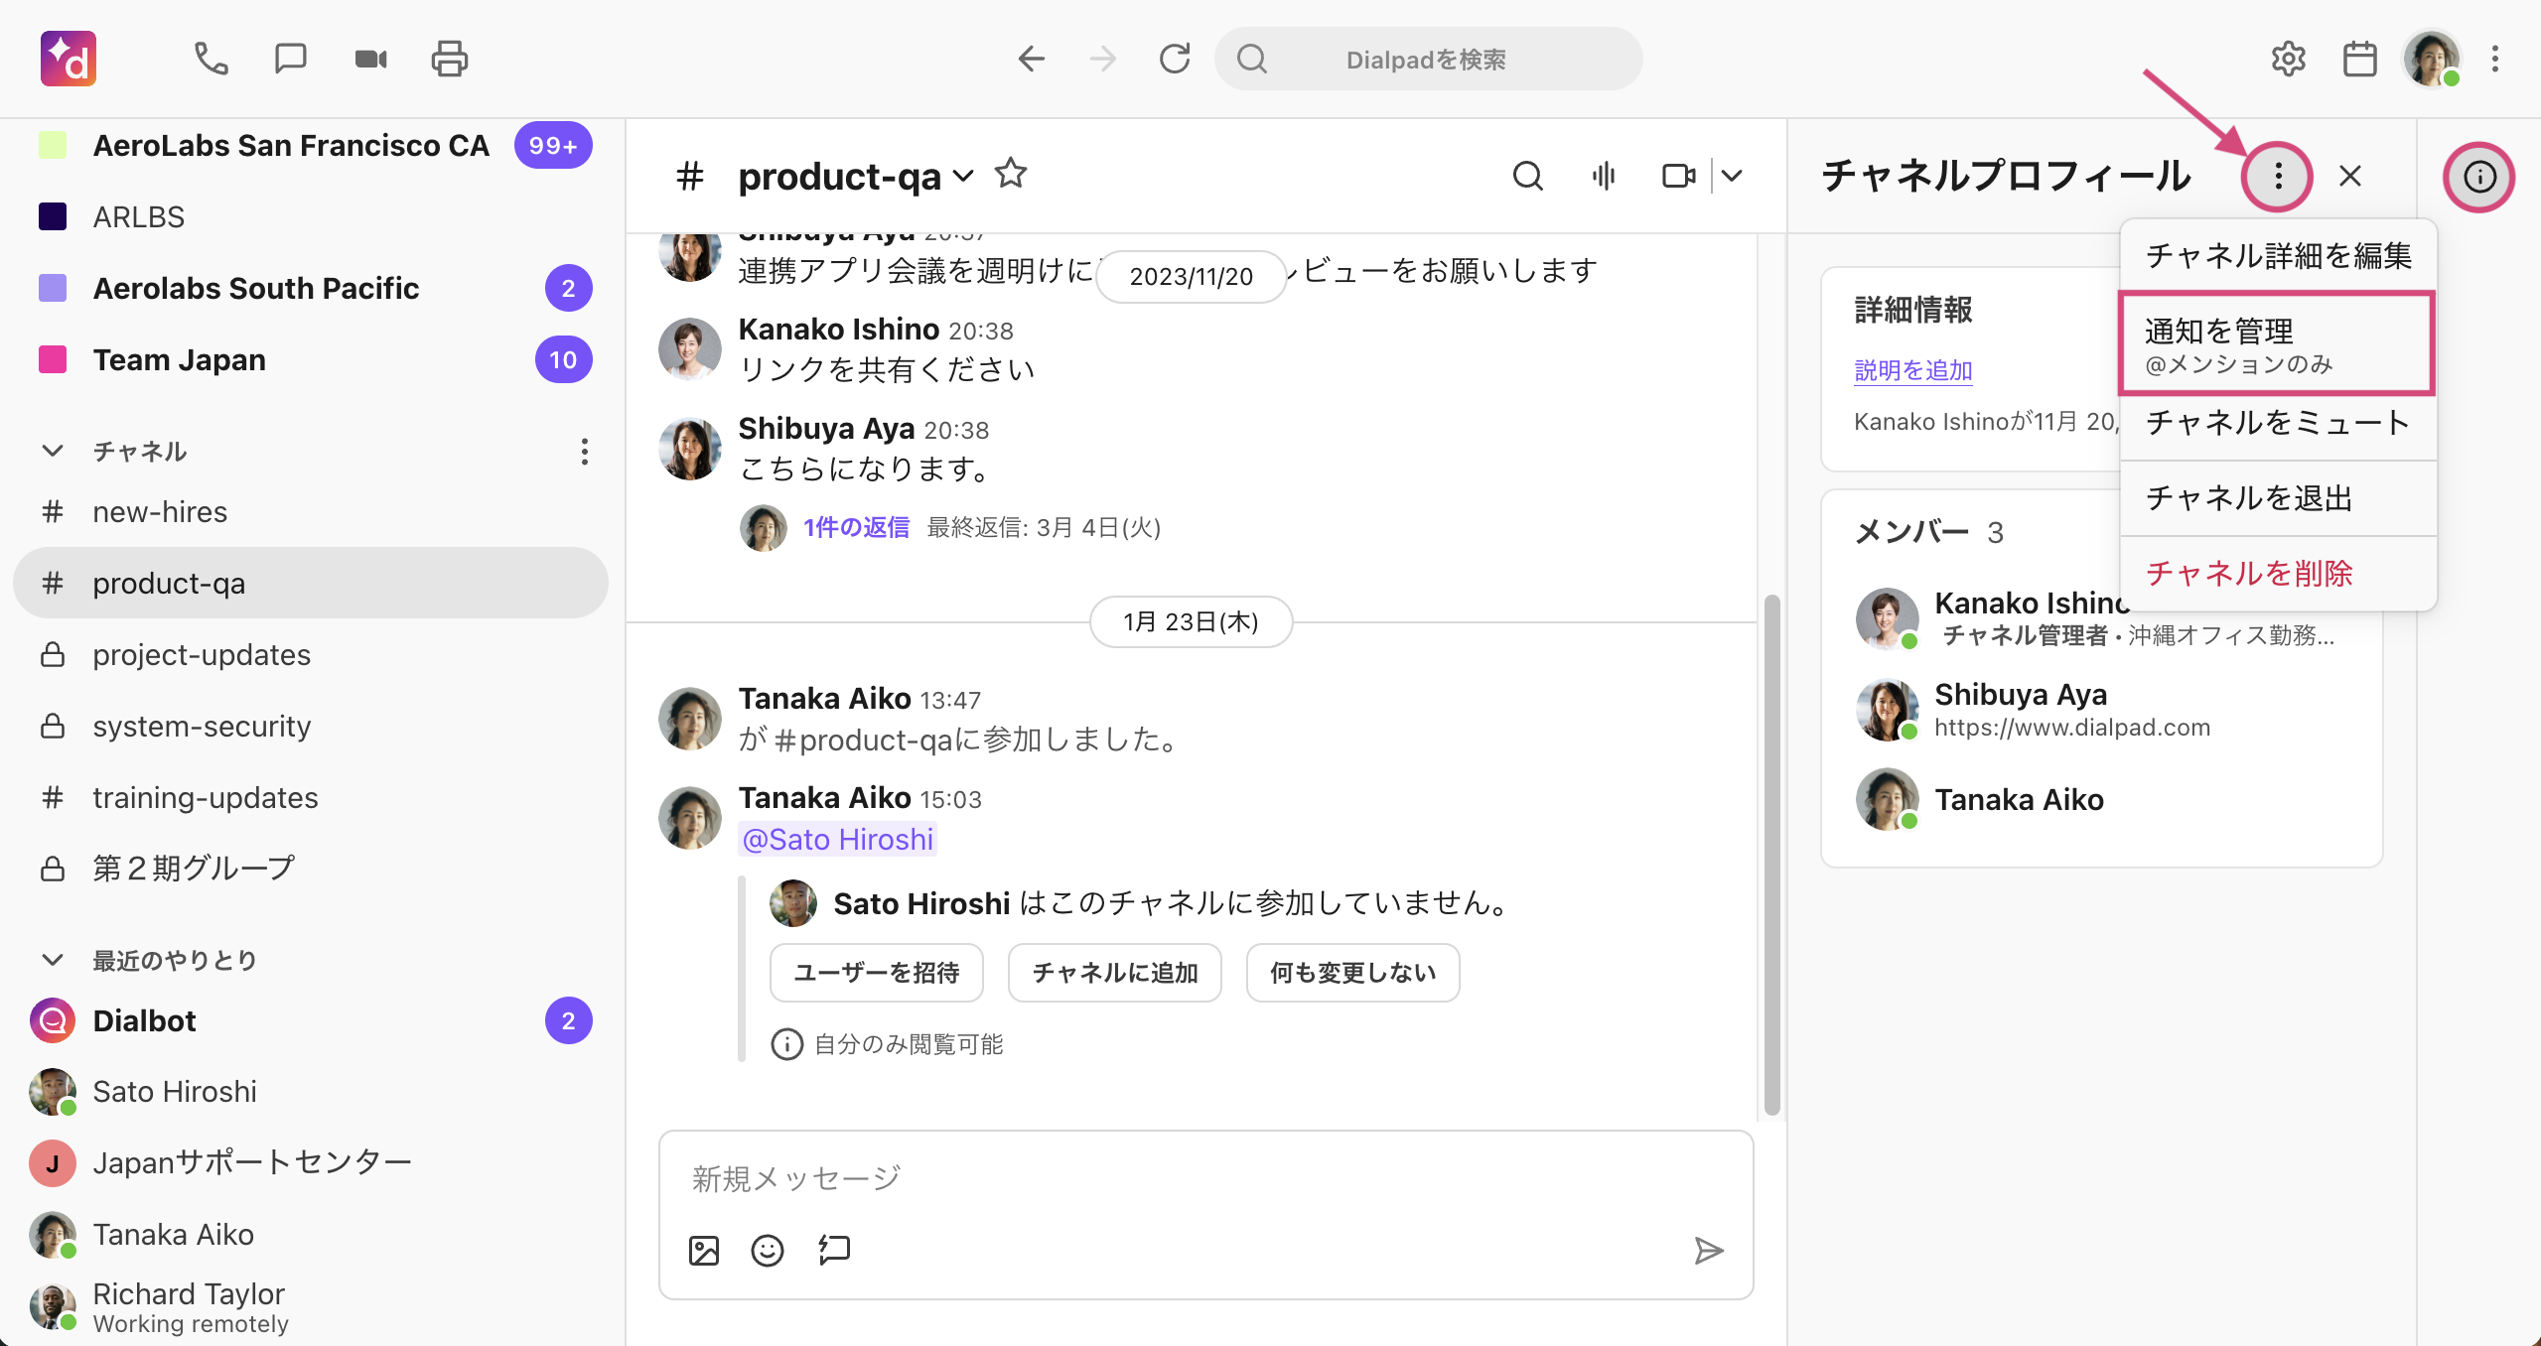Collapse the チャネル section in sidebar
Image resolution: width=2541 pixels, height=1346 pixels.
point(53,452)
